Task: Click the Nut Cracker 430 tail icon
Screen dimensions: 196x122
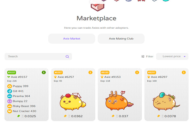Action: click(x=9, y=111)
